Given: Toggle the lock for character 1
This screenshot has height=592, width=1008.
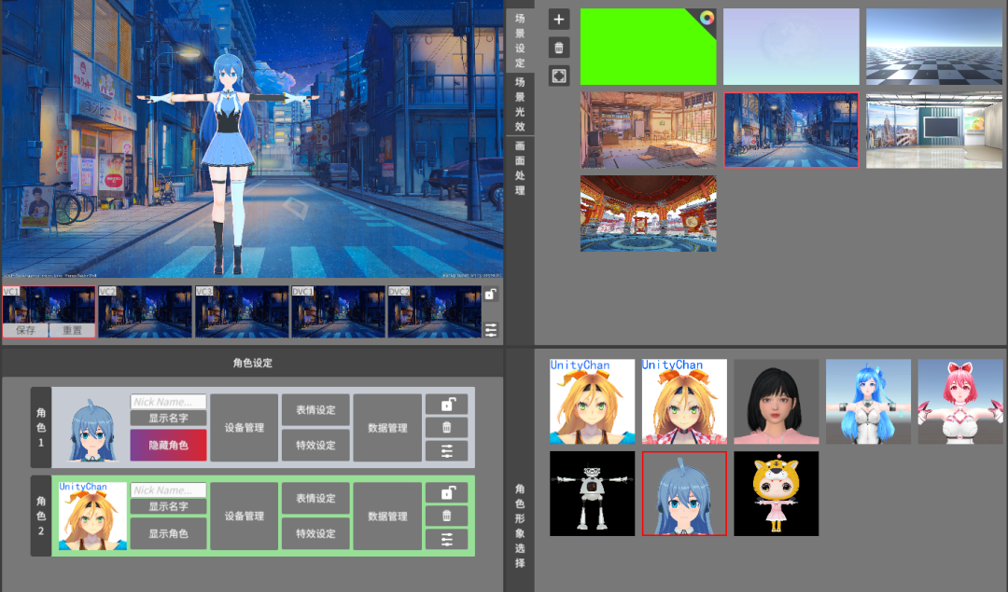Looking at the screenshot, I should pyautogui.click(x=446, y=404).
